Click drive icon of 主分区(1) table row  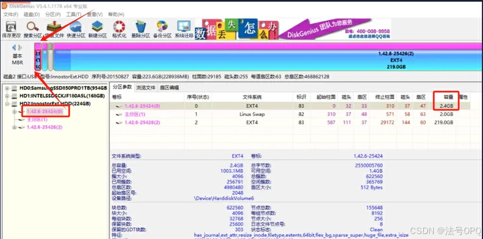(119, 114)
